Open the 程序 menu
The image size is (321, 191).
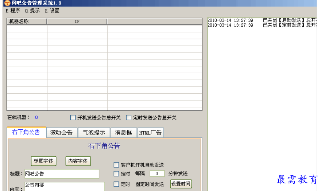(x=13, y=11)
